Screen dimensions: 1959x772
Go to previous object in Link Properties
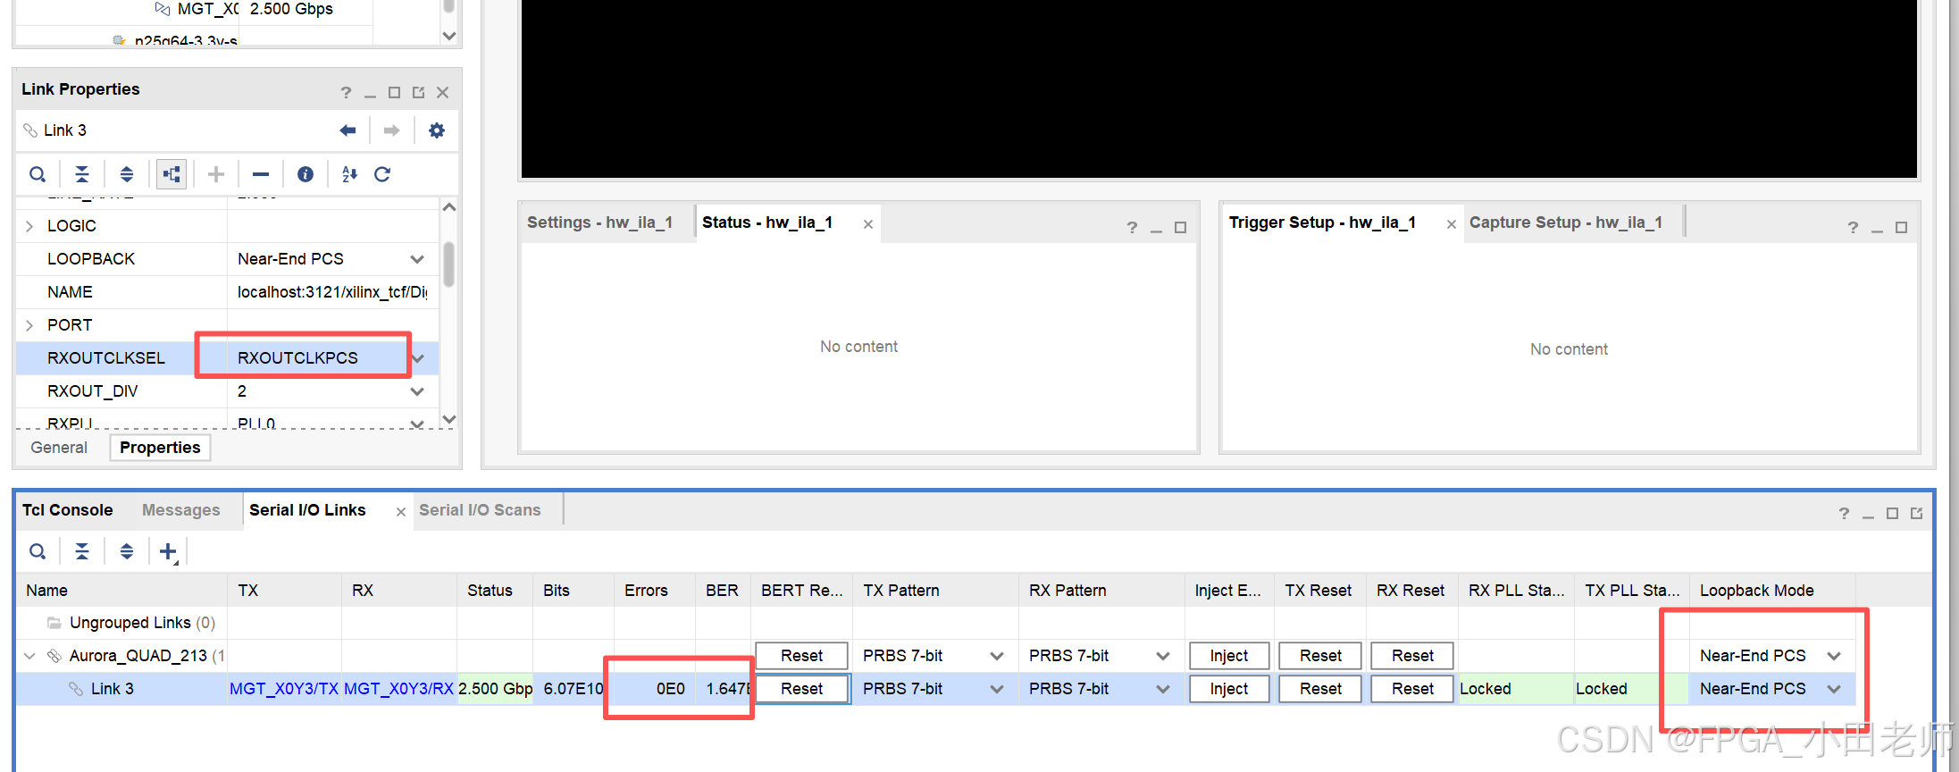[348, 130]
